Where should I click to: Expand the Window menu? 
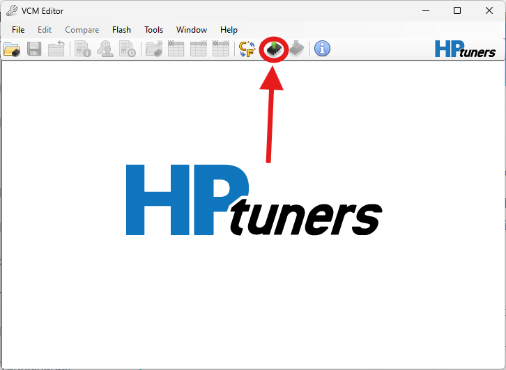191,30
